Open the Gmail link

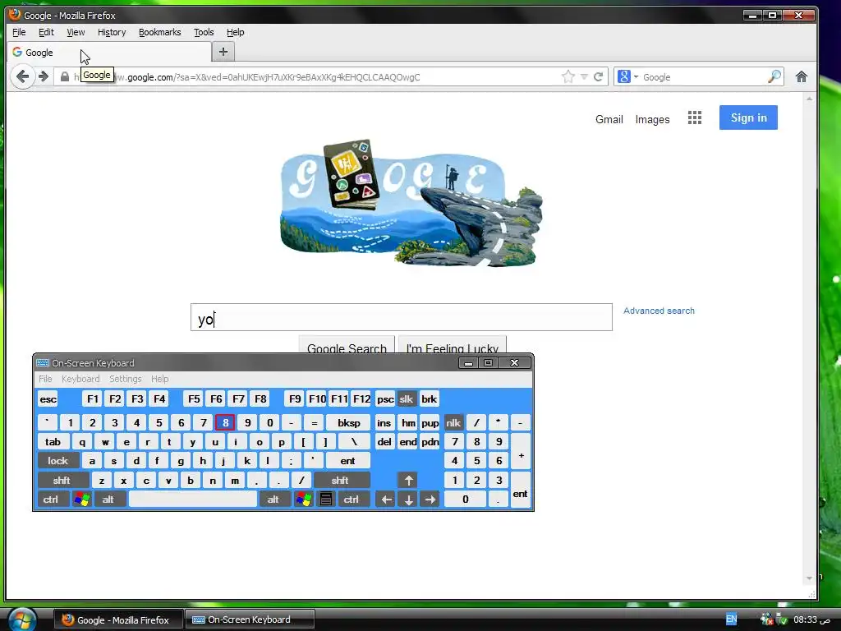click(609, 119)
